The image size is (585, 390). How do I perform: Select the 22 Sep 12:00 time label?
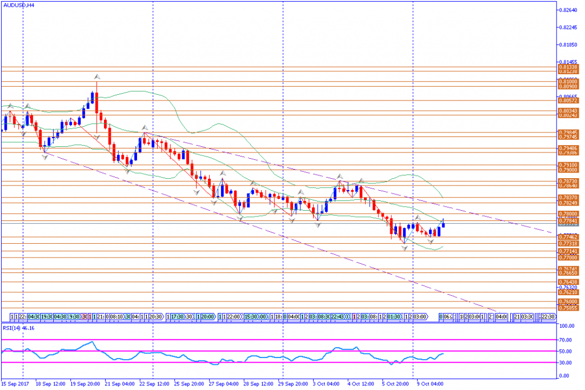point(153,384)
